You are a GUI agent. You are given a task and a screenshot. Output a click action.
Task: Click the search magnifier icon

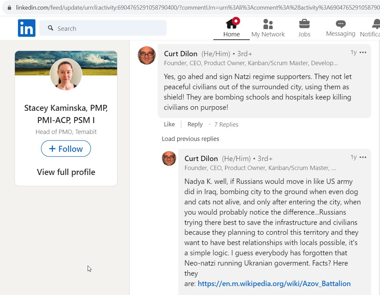(50, 28)
